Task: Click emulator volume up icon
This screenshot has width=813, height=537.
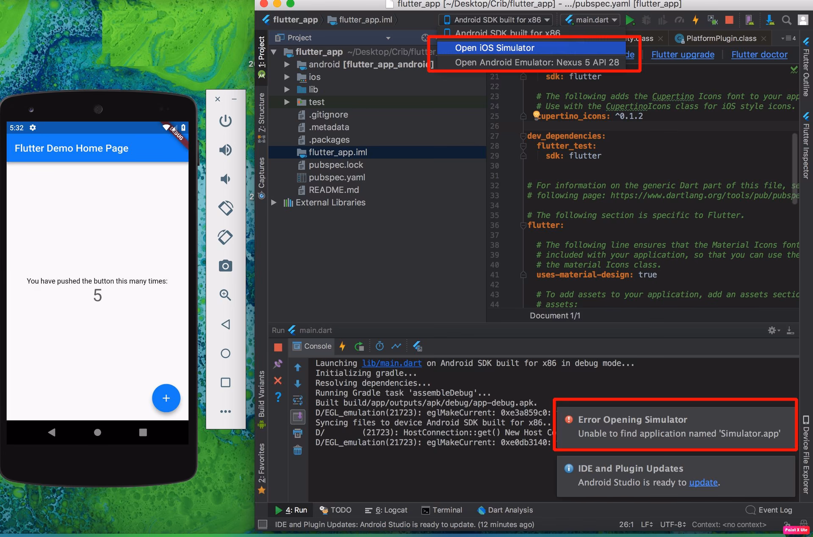Action: coord(225,150)
